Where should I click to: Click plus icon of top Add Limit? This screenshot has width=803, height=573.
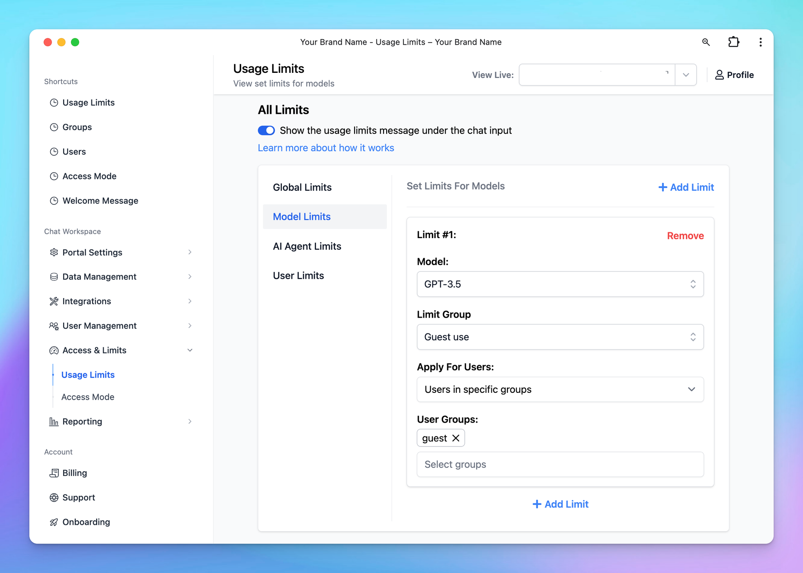[x=663, y=187]
